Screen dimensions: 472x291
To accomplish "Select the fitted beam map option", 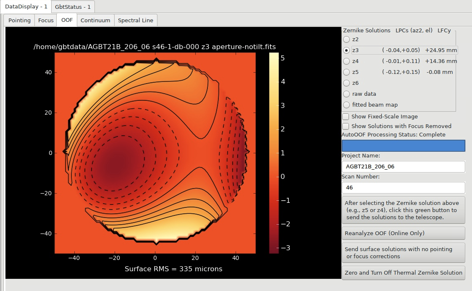I will 346,105.
